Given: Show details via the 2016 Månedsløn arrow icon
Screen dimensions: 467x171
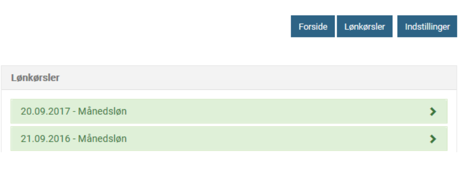Looking at the screenshot, I should click(x=433, y=139).
